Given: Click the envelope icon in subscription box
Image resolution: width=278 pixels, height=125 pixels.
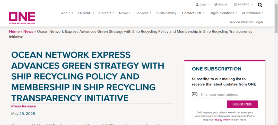Looking at the screenshot, I should pyautogui.click(x=195, y=95).
